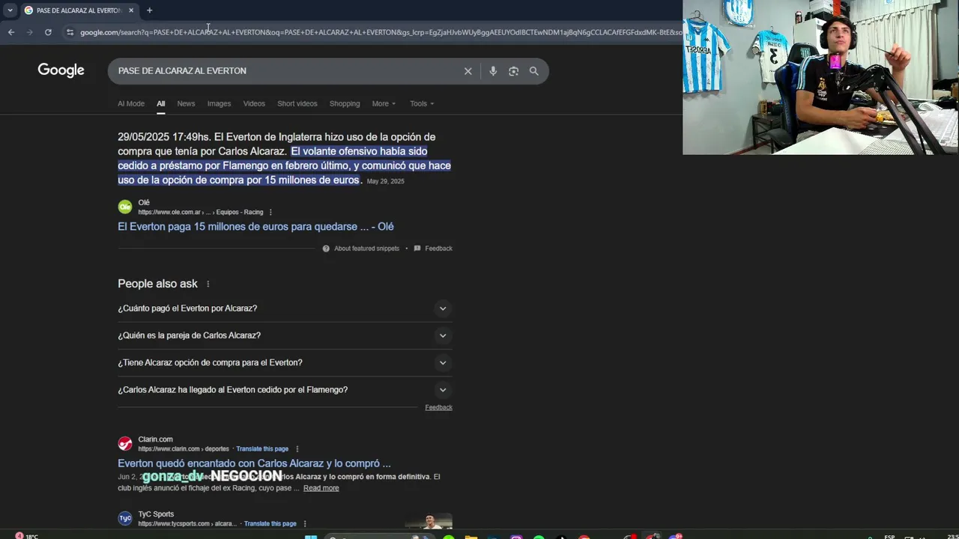959x539 pixels.
Task: Reload the Google search page
Action: [x=48, y=32]
